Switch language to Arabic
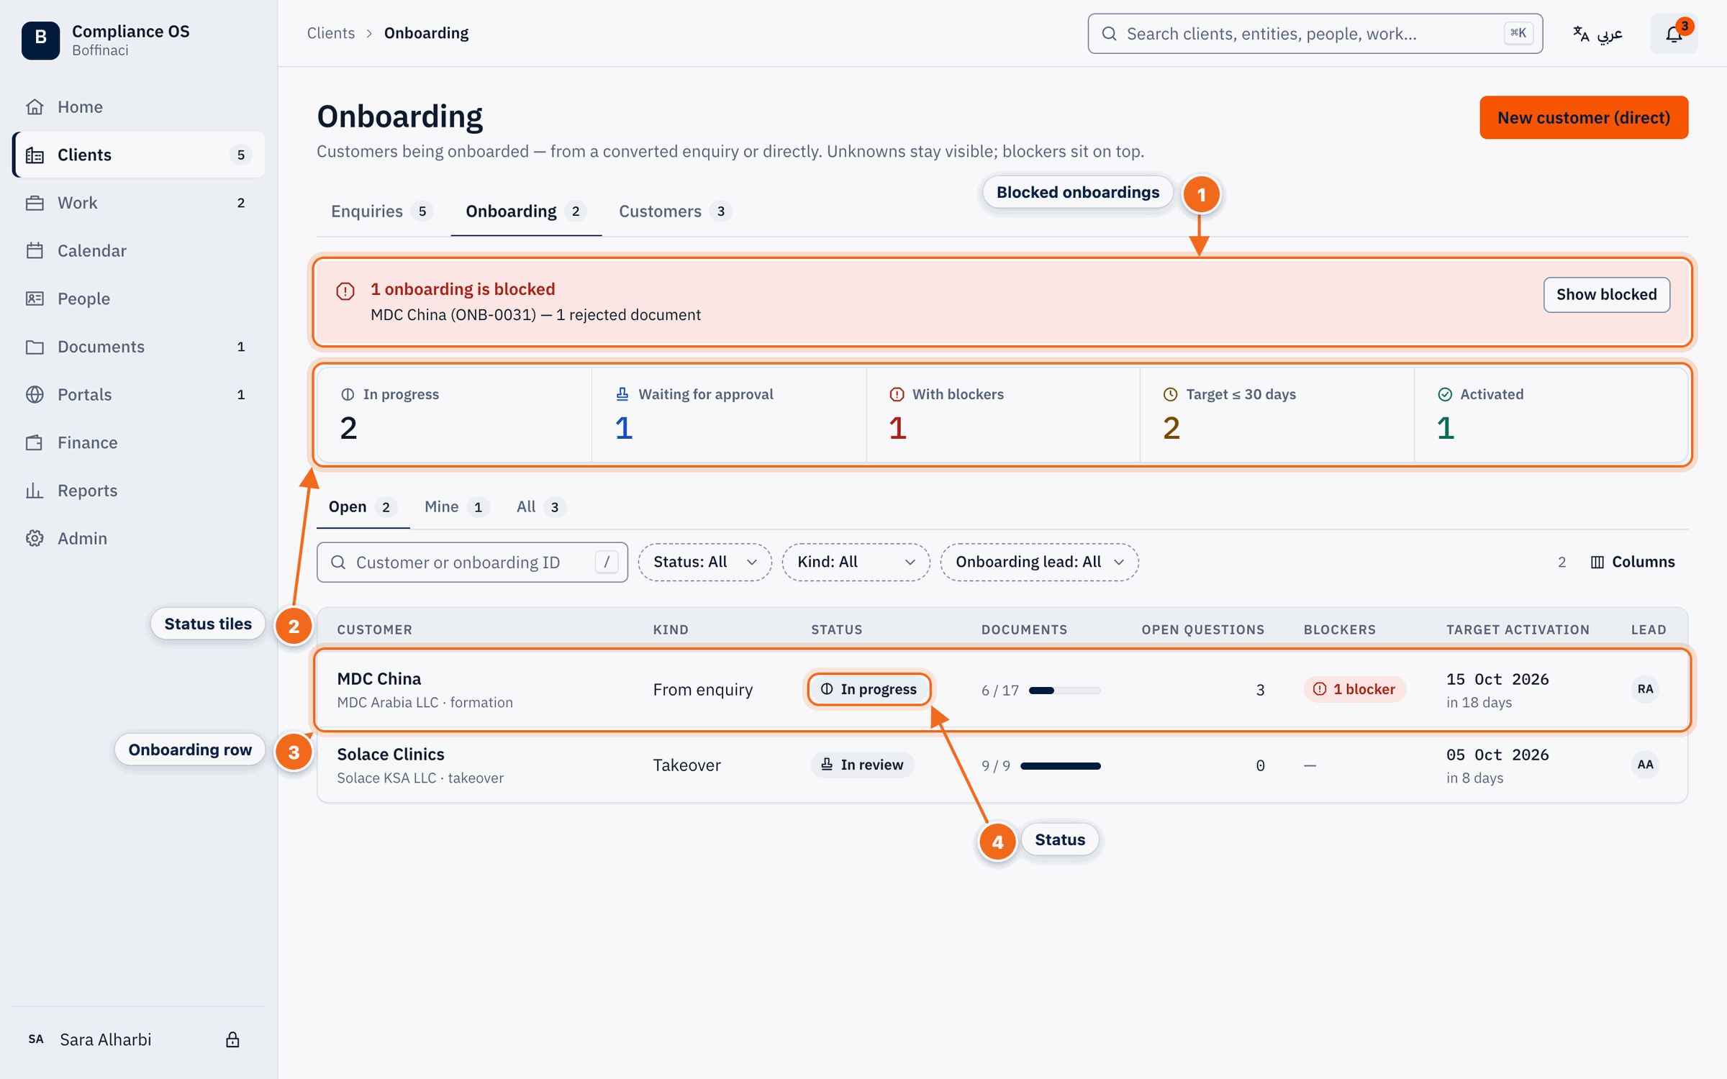 click(x=1597, y=34)
